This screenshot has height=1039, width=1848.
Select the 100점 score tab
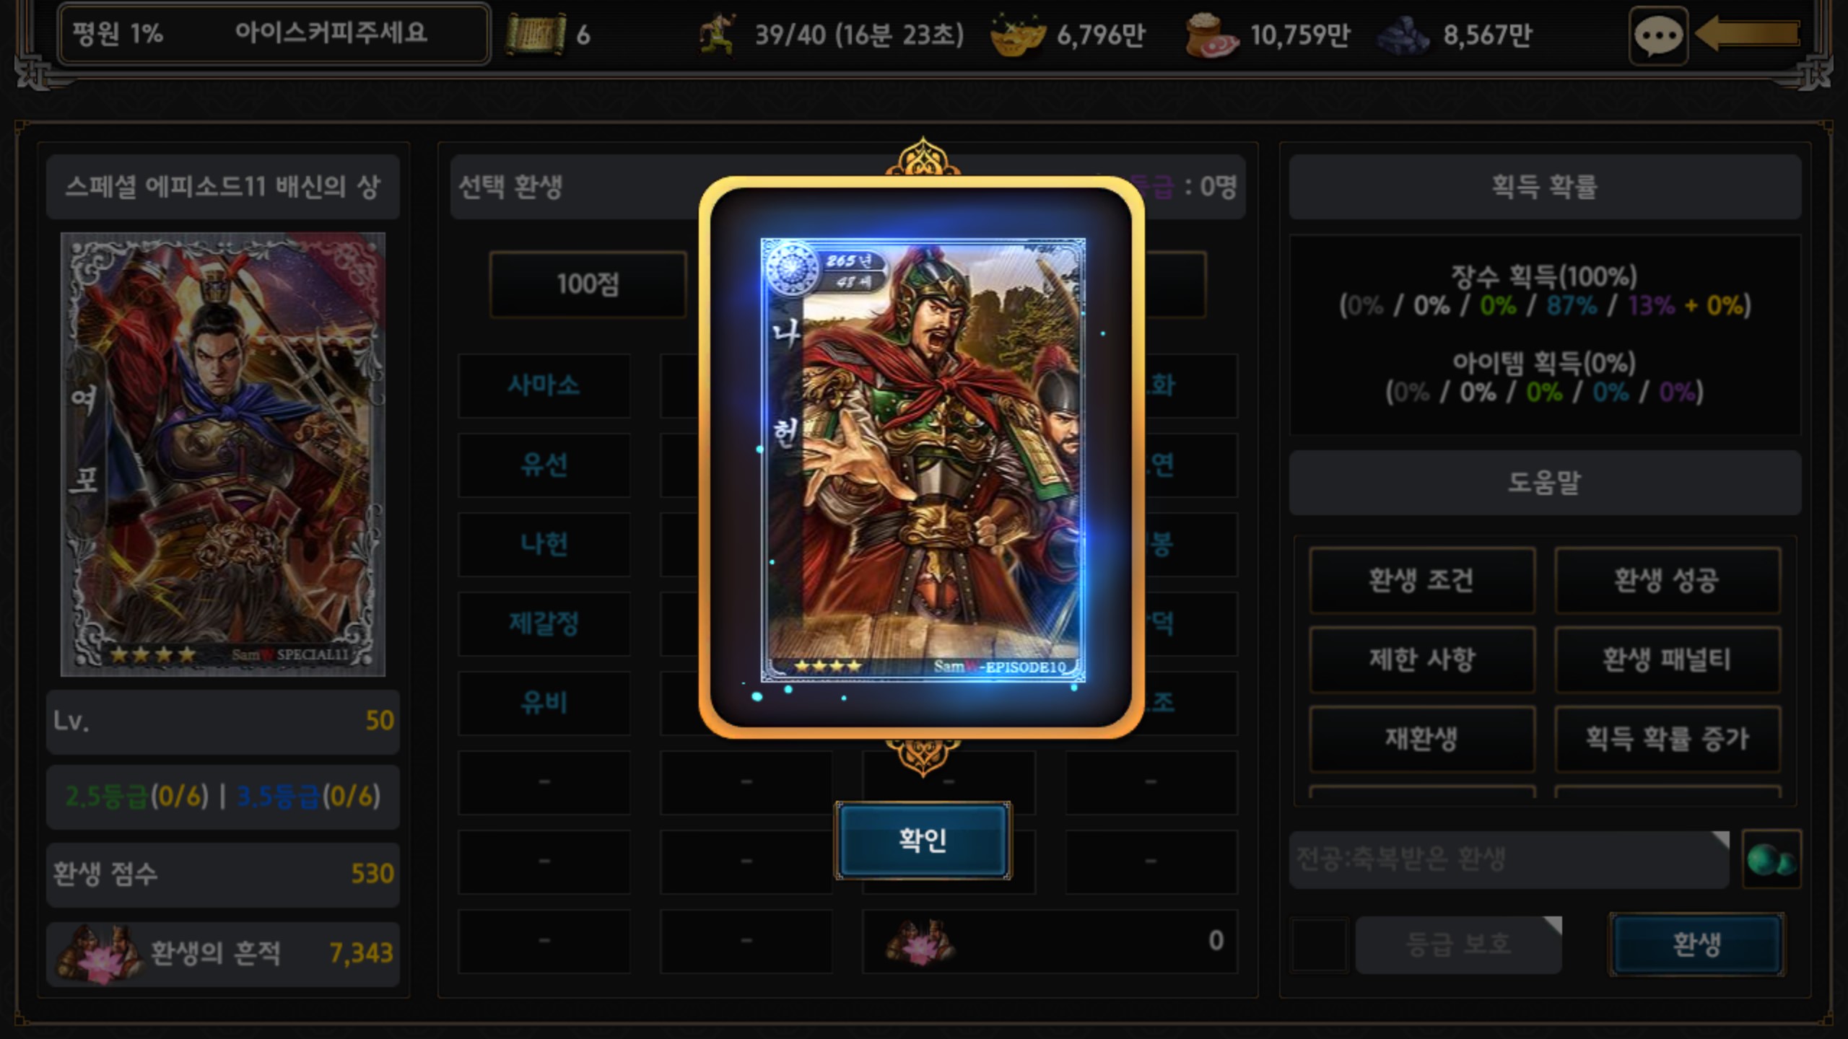coord(588,284)
